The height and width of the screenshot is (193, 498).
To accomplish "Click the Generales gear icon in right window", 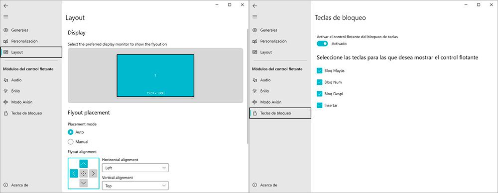I will point(254,30).
